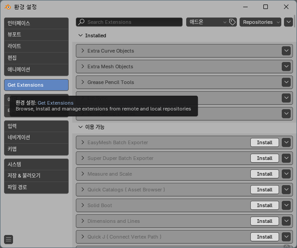Viewport: 297px width, 248px height.
Task: Open options arrow for Dimensions and Lines
Action: click(286, 221)
